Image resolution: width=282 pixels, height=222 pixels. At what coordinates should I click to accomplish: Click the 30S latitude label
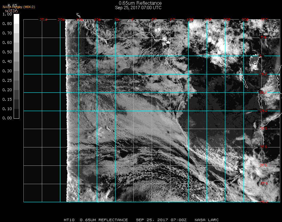coord(264,165)
